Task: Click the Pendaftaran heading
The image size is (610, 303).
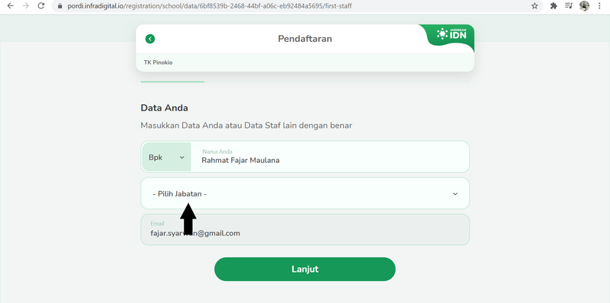Action: coord(305,39)
